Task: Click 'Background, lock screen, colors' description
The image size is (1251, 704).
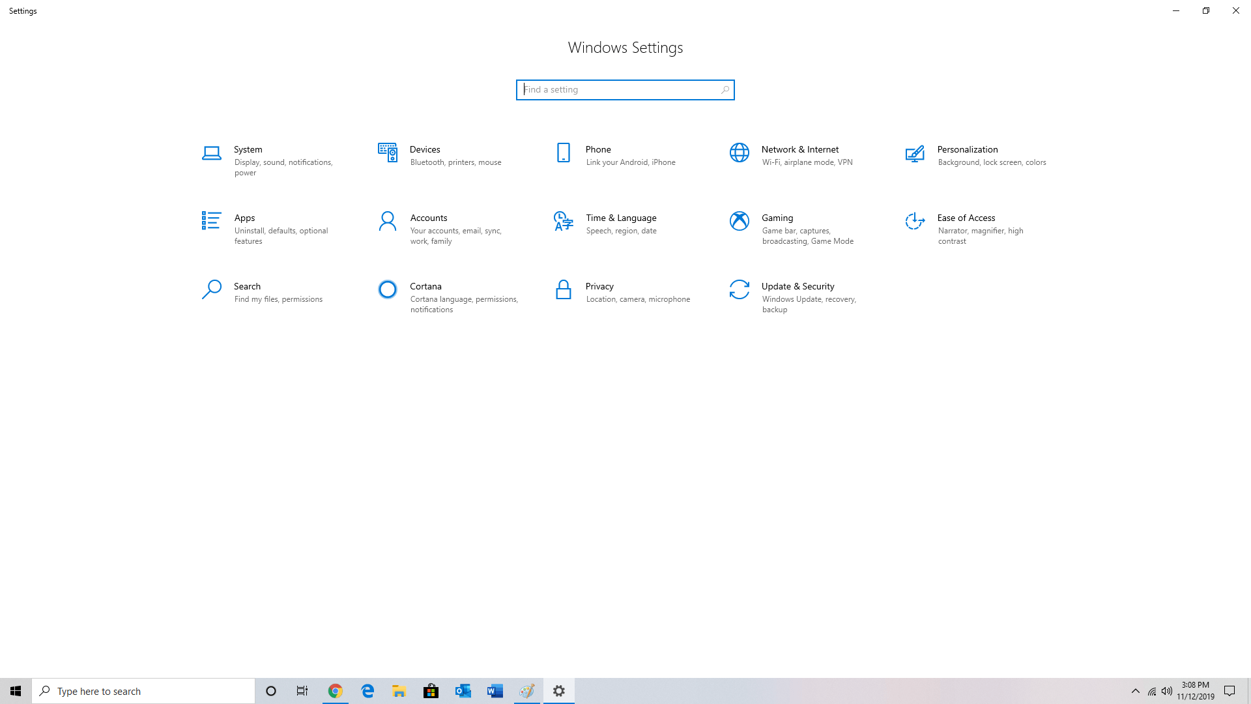Action: coord(992,162)
